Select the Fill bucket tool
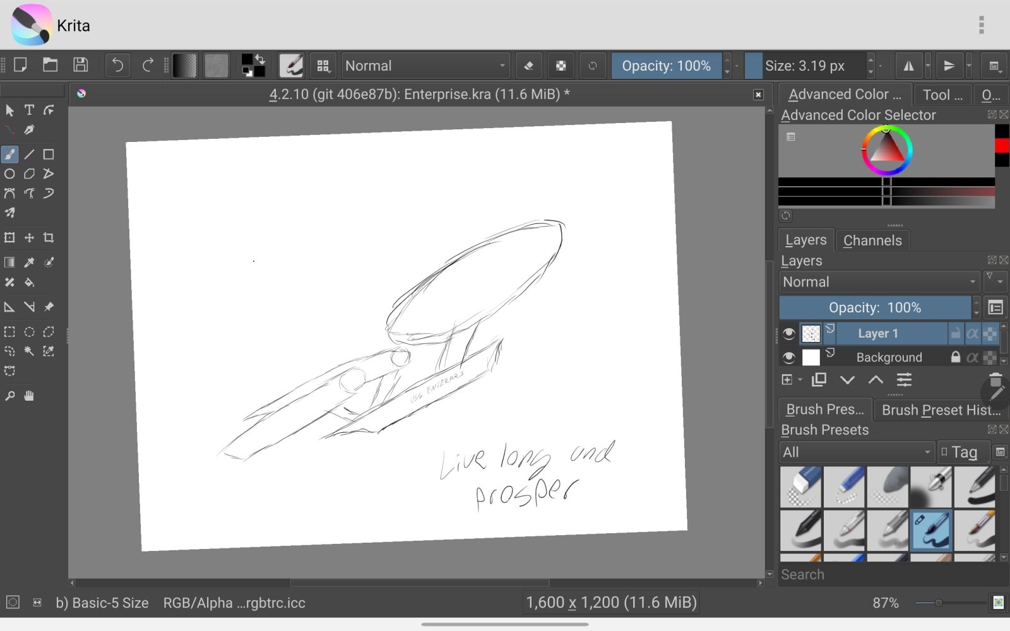Screen dimensions: 1010x631 [x=29, y=282]
